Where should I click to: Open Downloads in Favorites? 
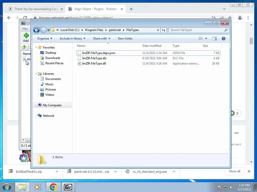pos(53,58)
